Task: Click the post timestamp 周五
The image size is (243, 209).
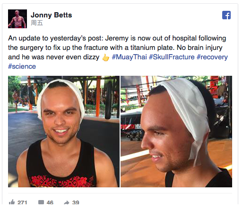Action: tap(37, 23)
